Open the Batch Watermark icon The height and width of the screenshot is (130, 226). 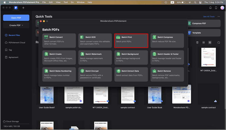82,54
